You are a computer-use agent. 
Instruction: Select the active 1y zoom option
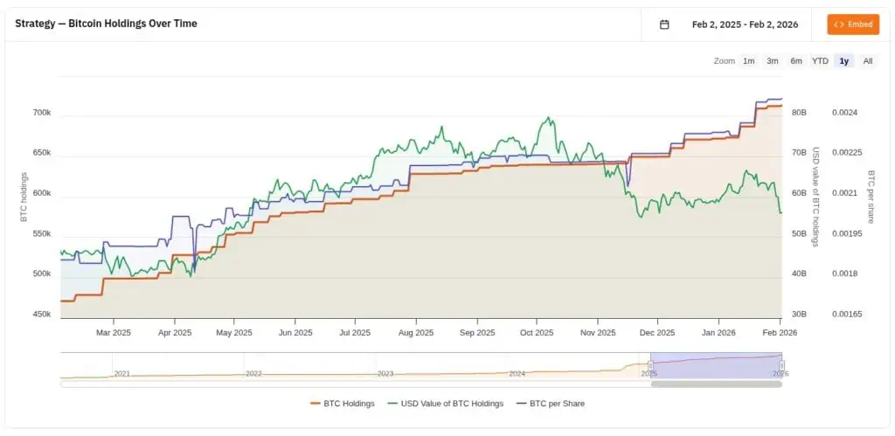point(844,61)
